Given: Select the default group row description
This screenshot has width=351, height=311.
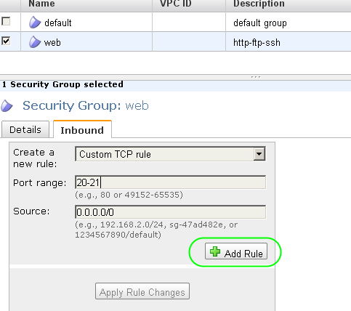Looking at the screenshot, I should tap(260, 23).
